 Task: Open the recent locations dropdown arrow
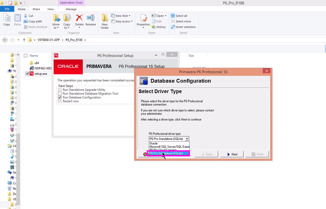click(18, 40)
